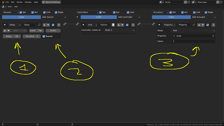Click the View Layer browse icon
The width and height of the screenshot is (224, 126).
tap(194, 2)
